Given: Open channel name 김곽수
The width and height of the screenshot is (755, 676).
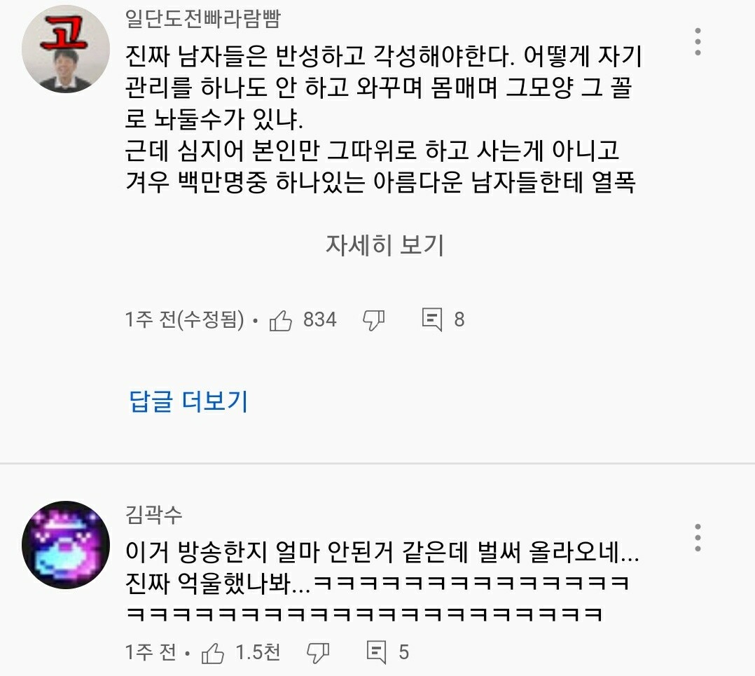Looking at the screenshot, I should click(154, 514).
